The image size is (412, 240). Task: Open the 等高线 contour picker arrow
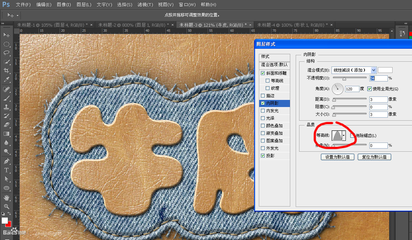344,135
